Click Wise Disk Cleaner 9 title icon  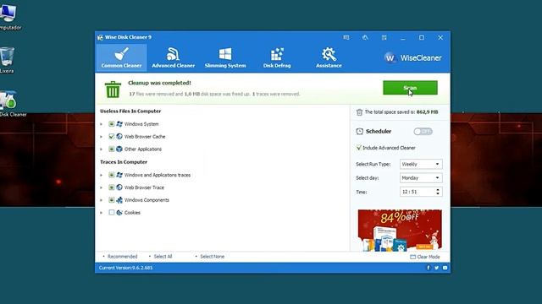tap(100, 37)
